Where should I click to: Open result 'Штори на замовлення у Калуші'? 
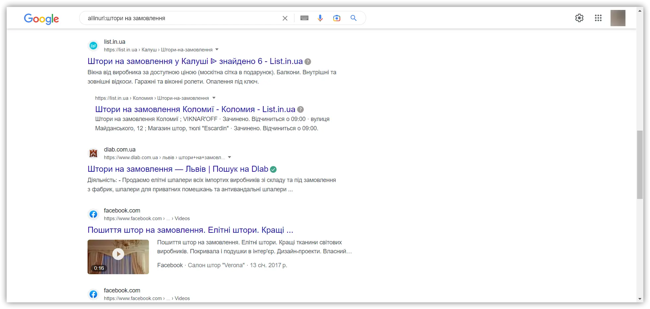pos(195,61)
